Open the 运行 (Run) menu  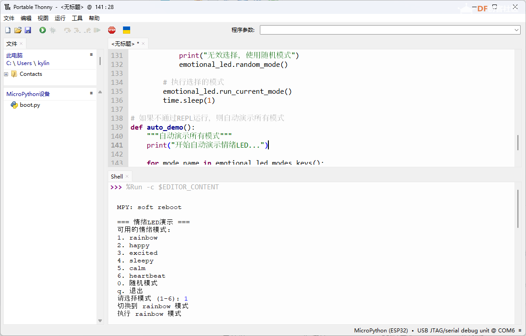pos(60,18)
